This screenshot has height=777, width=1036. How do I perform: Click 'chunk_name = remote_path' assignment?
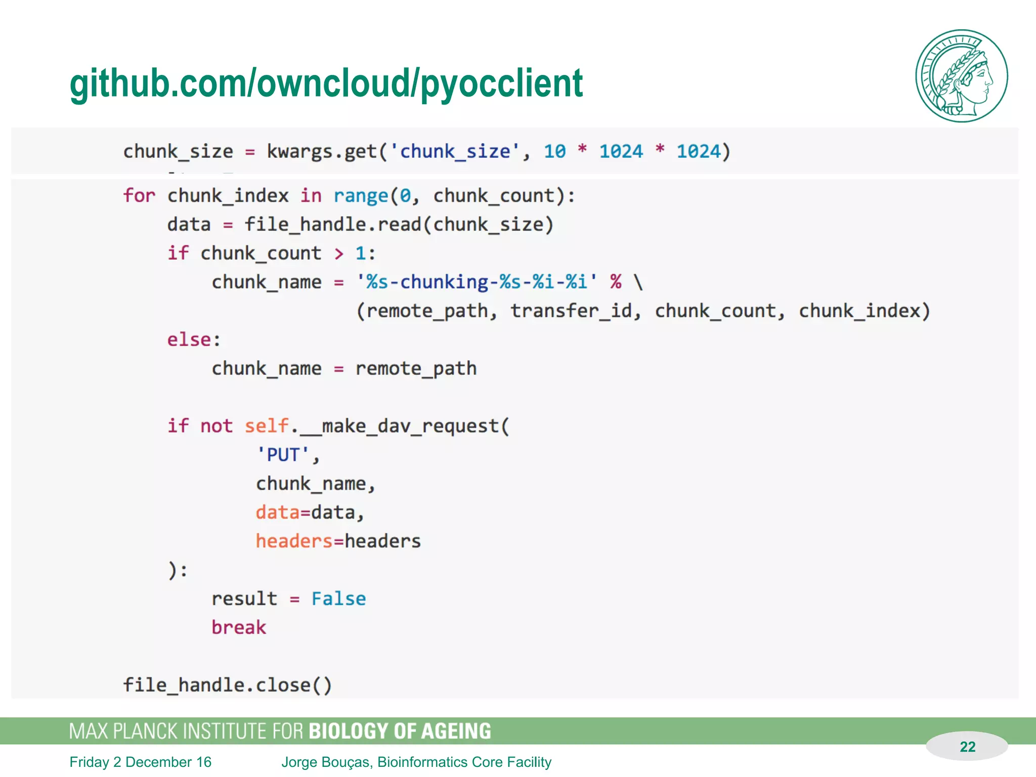343,369
